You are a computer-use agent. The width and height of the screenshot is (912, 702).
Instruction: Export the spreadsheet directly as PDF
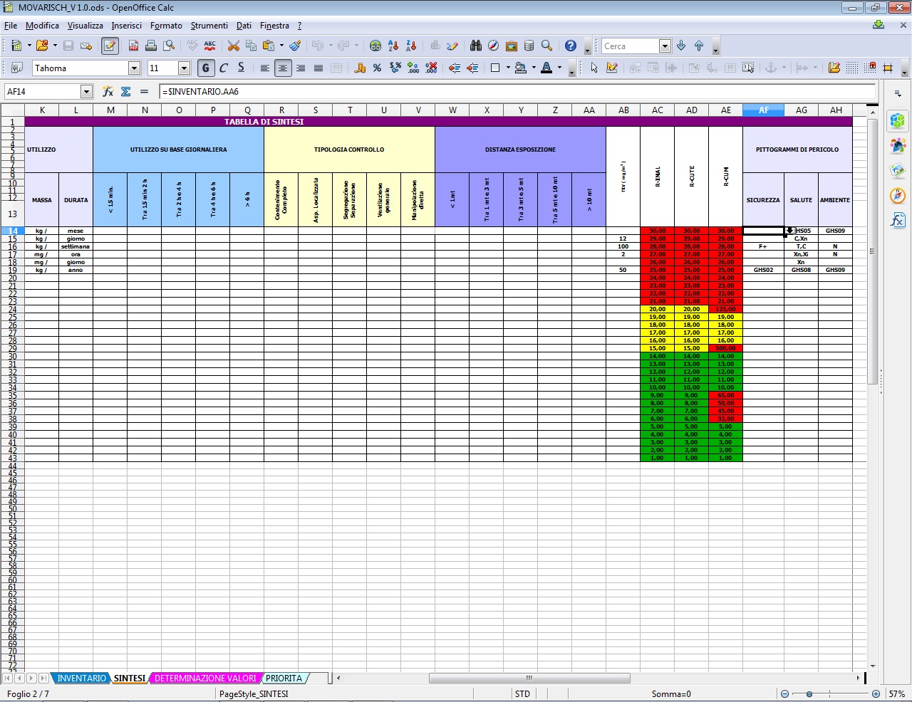click(x=133, y=46)
